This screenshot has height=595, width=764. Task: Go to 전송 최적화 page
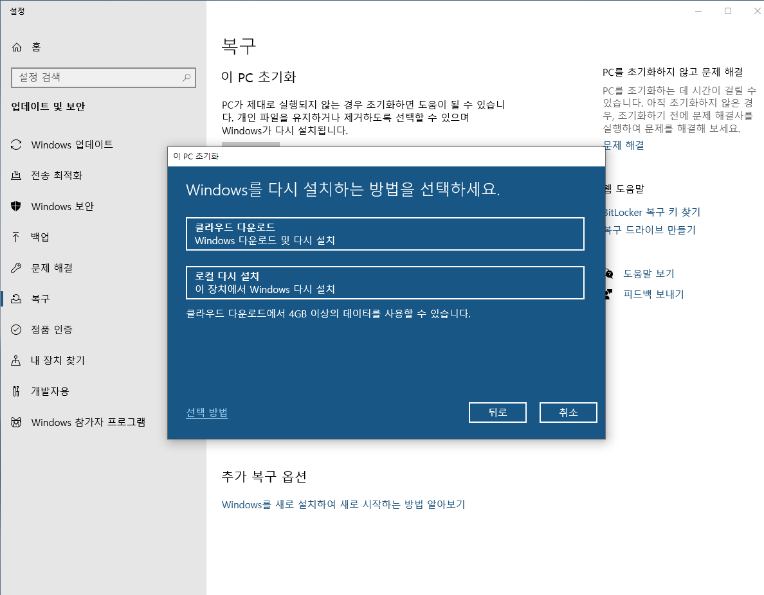point(57,175)
